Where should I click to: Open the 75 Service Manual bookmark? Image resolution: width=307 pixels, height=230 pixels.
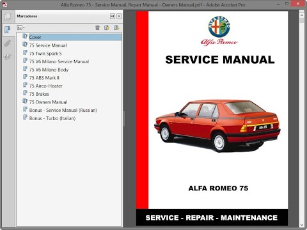(x=48, y=45)
